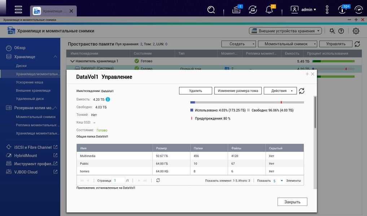Click the volume usage progress bar
The image size is (367, 216).
point(247,102)
